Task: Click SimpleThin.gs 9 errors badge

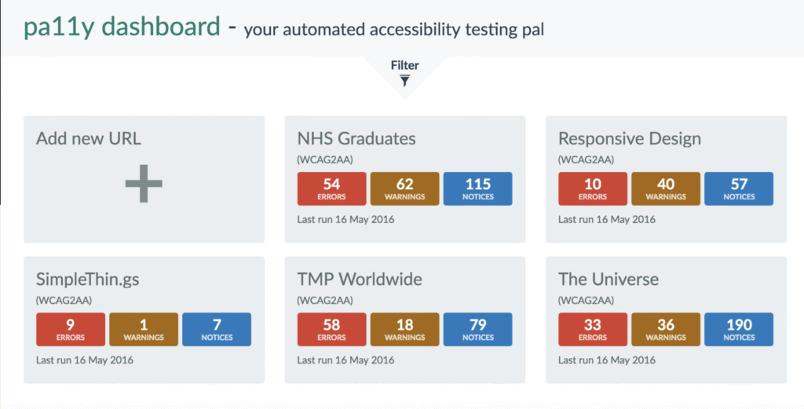Action: 71,330
